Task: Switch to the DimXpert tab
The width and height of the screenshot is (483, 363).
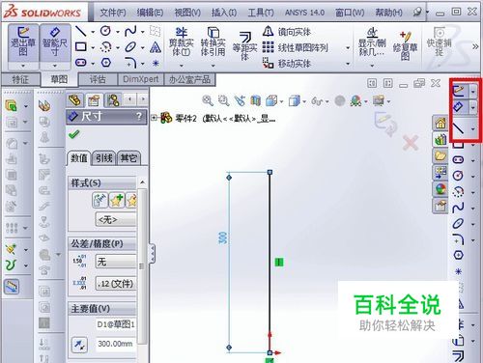Action: pos(141,79)
